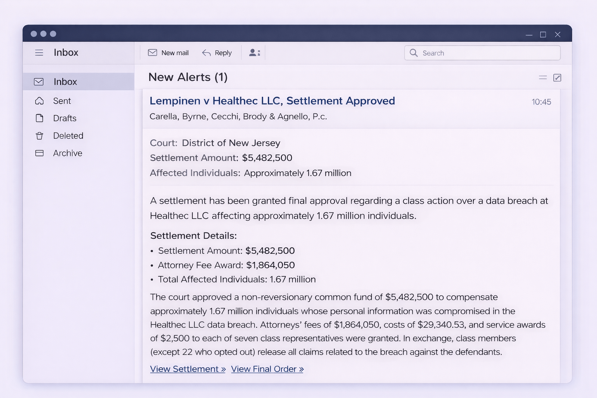Close the mail window

[x=558, y=35]
